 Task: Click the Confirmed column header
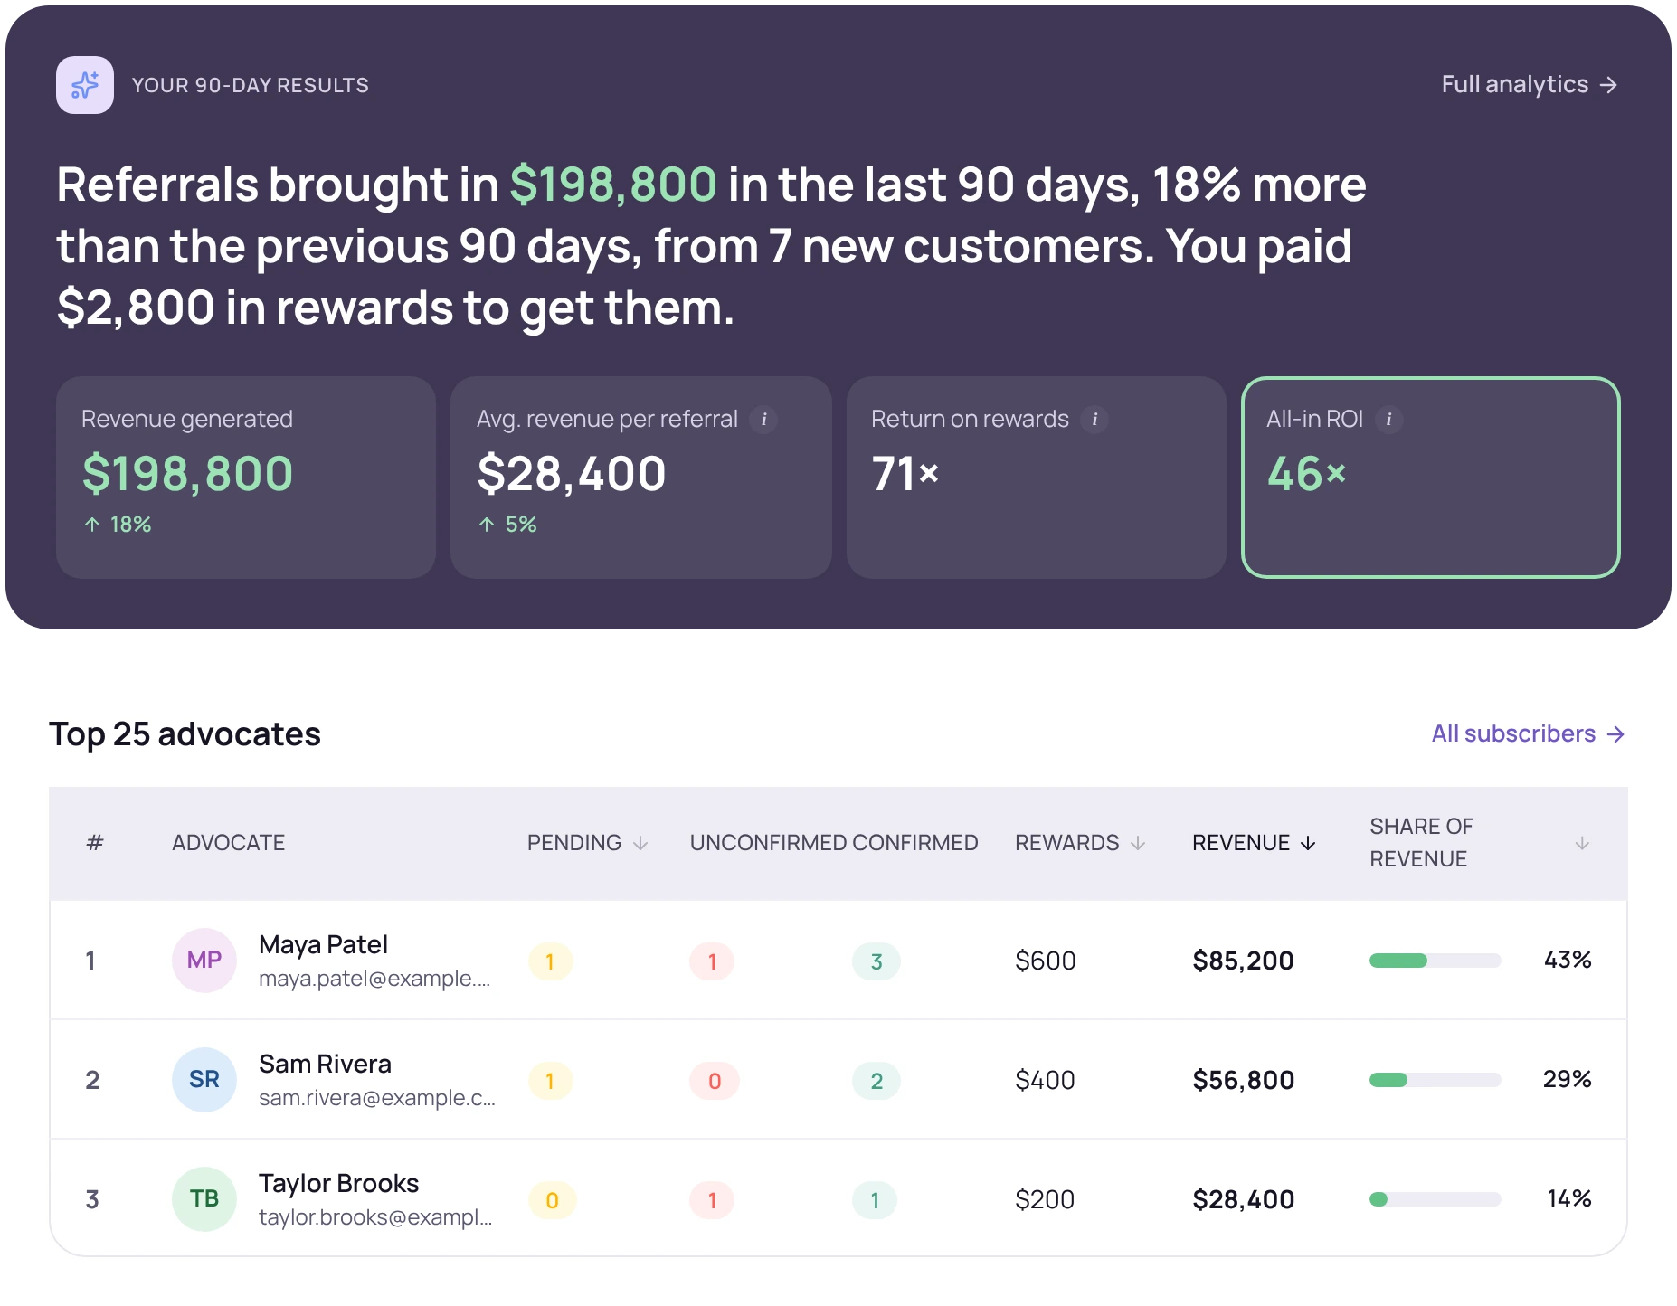tap(915, 843)
